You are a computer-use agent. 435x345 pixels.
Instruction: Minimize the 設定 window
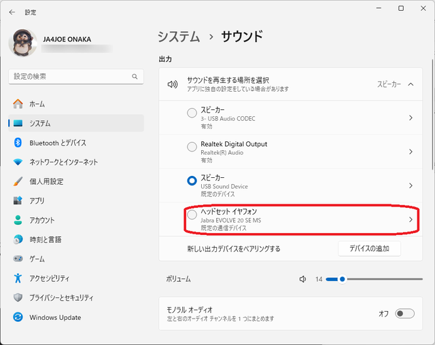click(379, 8)
